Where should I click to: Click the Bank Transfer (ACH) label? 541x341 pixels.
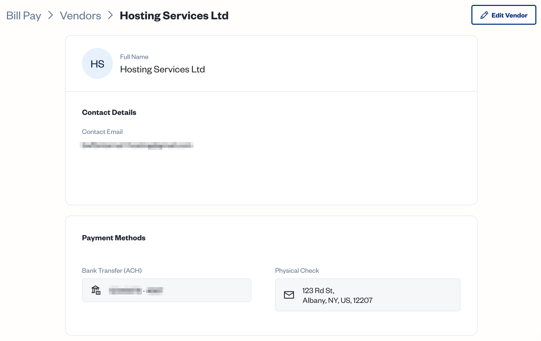point(112,270)
